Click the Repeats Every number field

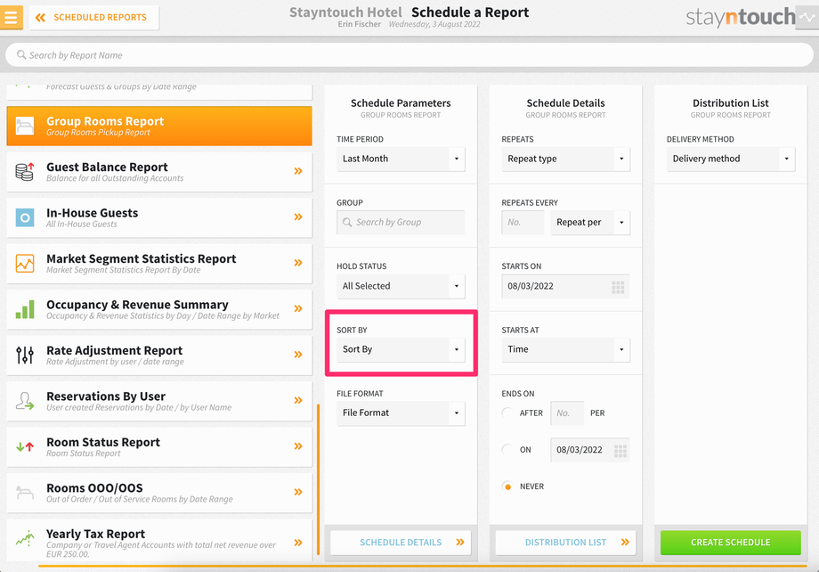523,222
